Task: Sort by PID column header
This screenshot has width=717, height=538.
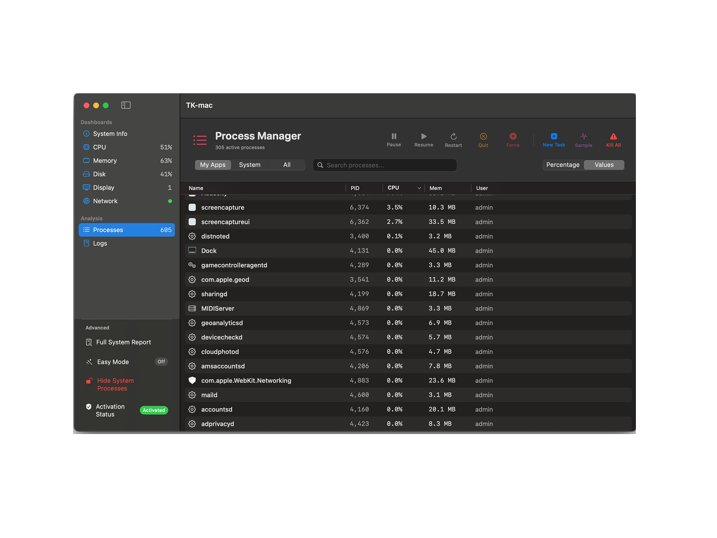Action: 355,188
